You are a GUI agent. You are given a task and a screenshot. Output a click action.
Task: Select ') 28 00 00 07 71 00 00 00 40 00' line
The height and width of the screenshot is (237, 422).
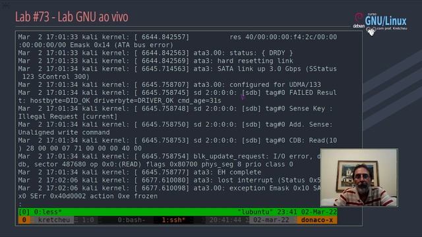(x=80, y=148)
